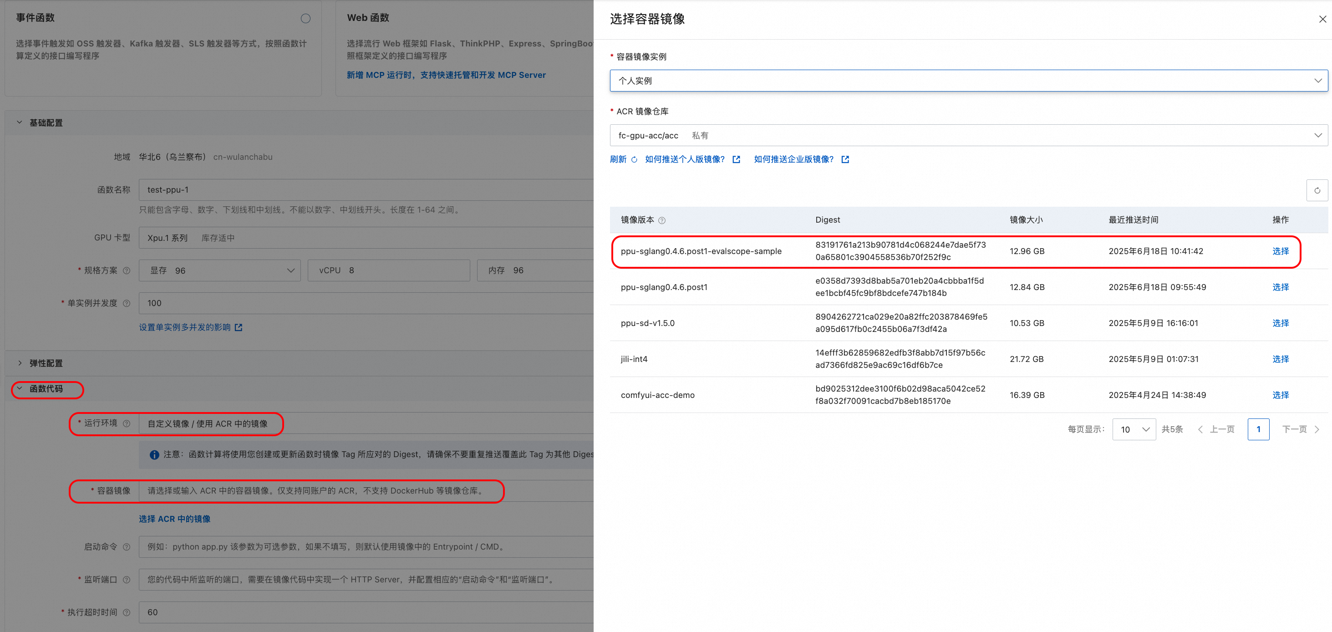Image resolution: width=1332 pixels, height=632 pixels.
Task: Click help icon next to 运行环境 label
Action: tap(127, 423)
